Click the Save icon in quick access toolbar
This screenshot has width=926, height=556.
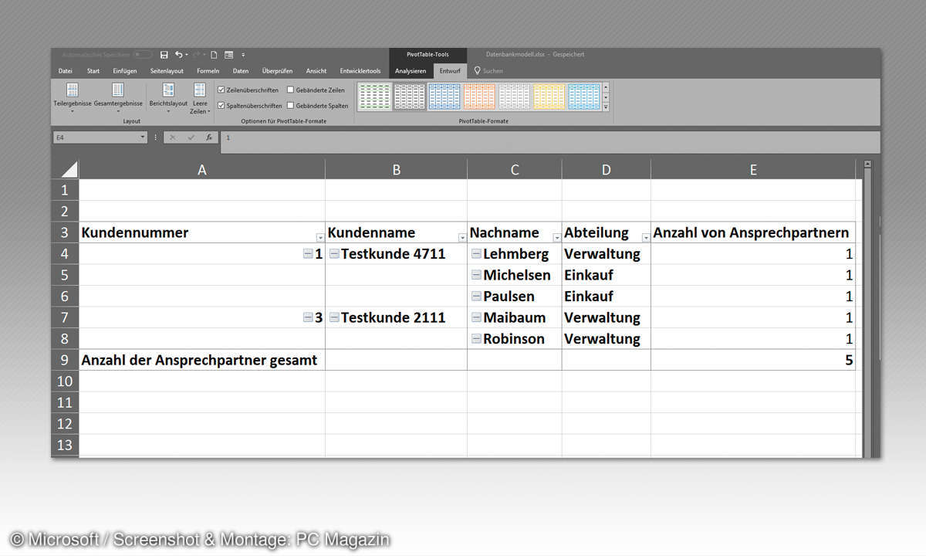(164, 55)
